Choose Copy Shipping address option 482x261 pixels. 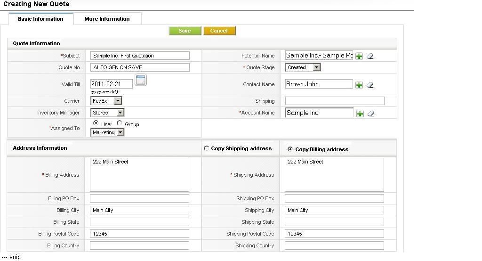[x=206, y=148]
